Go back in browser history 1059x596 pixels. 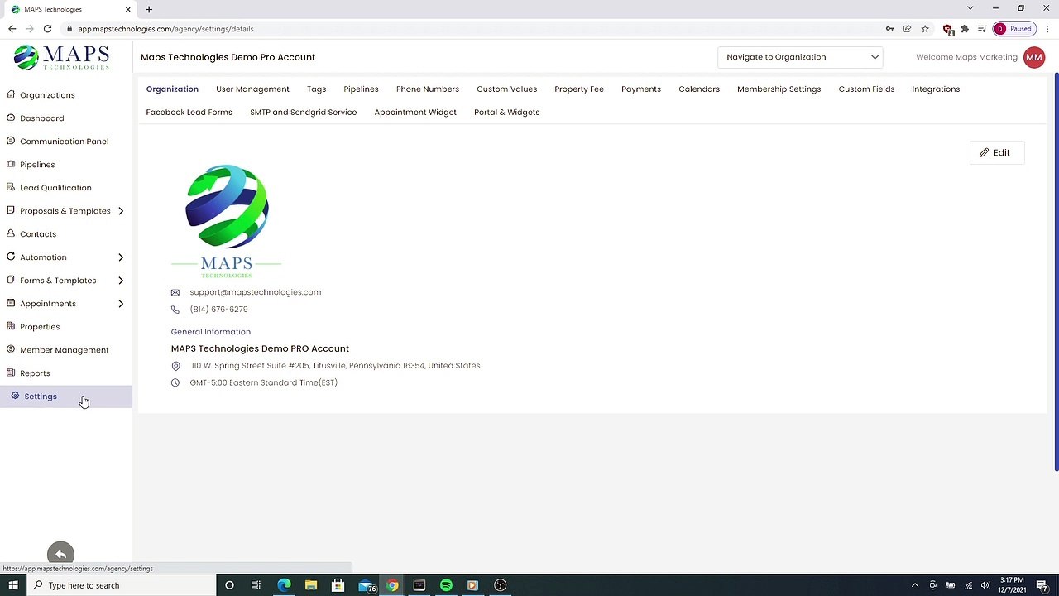tap(12, 29)
